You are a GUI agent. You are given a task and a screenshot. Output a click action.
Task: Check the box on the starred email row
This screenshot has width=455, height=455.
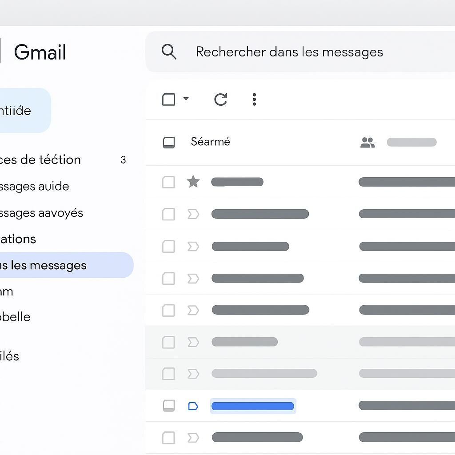(x=168, y=182)
